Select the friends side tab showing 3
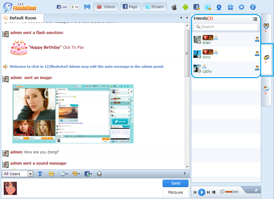Screen dimensions: 274x199 tap(266, 59)
